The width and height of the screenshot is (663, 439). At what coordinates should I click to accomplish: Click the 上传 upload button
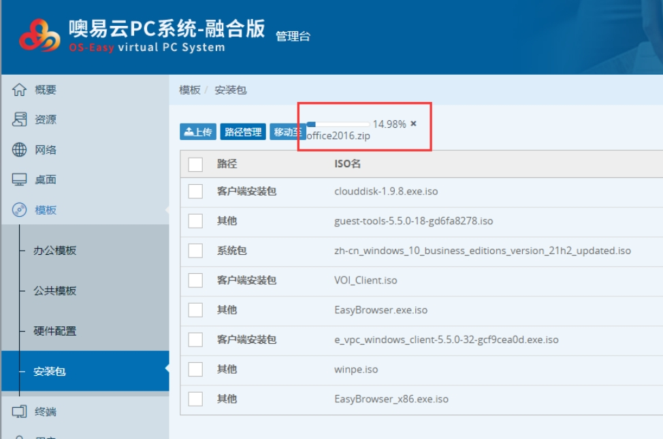(x=198, y=132)
